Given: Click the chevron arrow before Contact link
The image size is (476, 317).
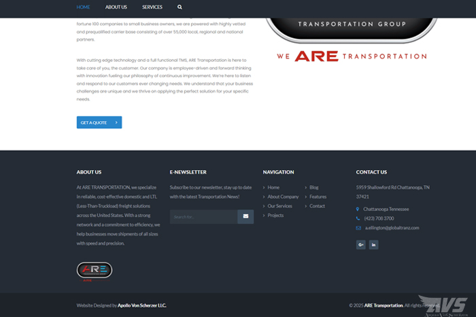Looking at the screenshot, I should [x=306, y=206].
